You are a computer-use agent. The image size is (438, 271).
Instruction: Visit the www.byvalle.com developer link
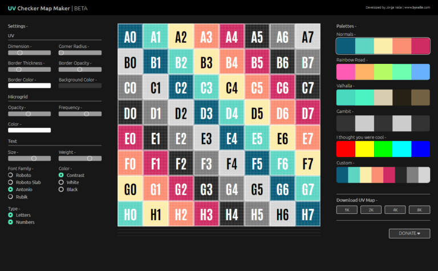[x=417, y=8]
